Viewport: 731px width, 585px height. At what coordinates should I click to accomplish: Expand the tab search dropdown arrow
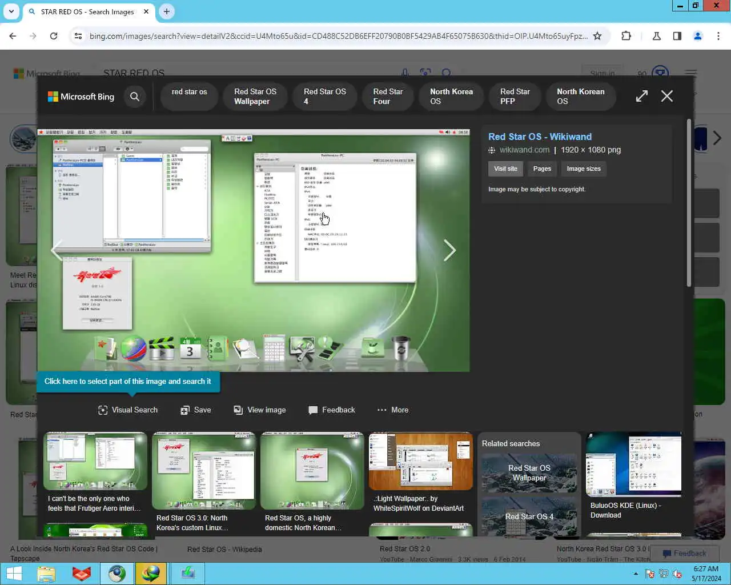click(11, 11)
